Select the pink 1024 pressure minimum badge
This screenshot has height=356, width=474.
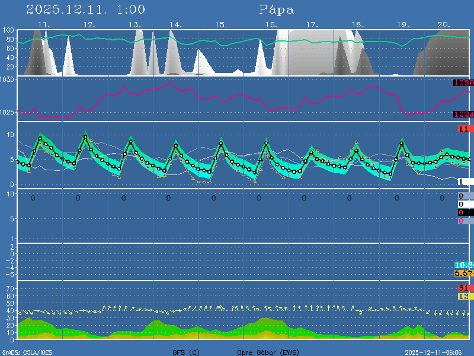(463, 114)
